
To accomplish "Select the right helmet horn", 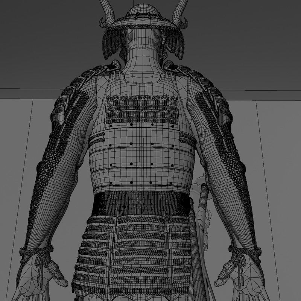I will coord(180,14).
